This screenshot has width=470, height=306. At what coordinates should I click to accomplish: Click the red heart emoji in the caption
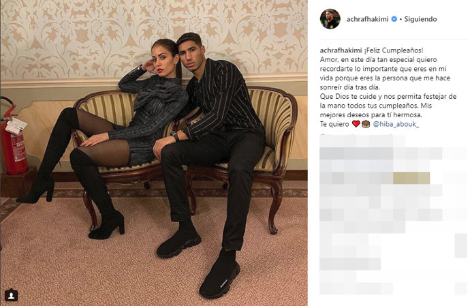[356, 124]
